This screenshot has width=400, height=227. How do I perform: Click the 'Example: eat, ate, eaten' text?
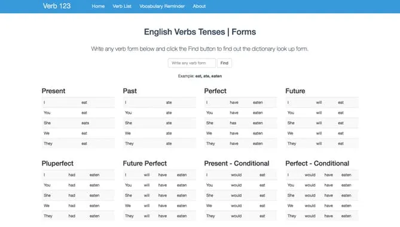tap(200, 76)
